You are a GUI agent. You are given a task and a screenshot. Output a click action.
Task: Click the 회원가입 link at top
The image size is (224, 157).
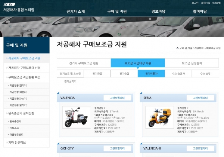pyautogui.click(x=205, y=3)
